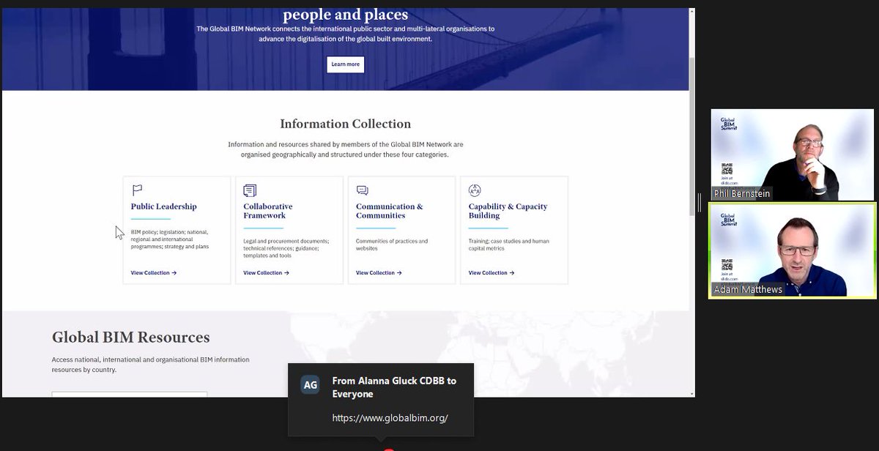The height and width of the screenshot is (451, 879).
Task: Click View Collection under Capability & Capacity Building
Action: (491, 272)
